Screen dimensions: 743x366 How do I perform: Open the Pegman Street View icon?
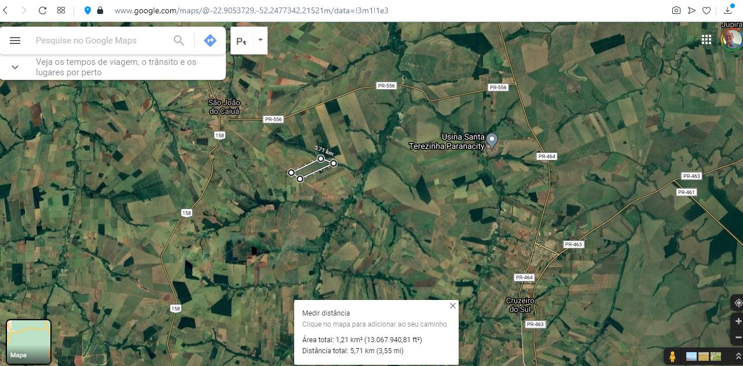pos(672,356)
